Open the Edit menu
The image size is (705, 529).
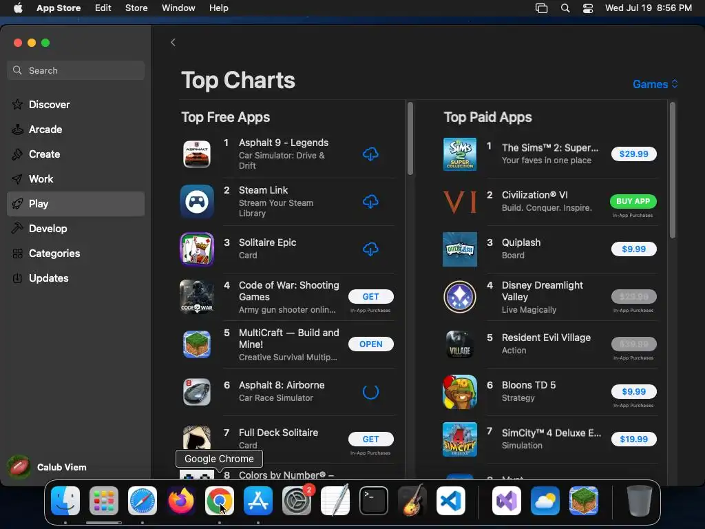point(103,8)
